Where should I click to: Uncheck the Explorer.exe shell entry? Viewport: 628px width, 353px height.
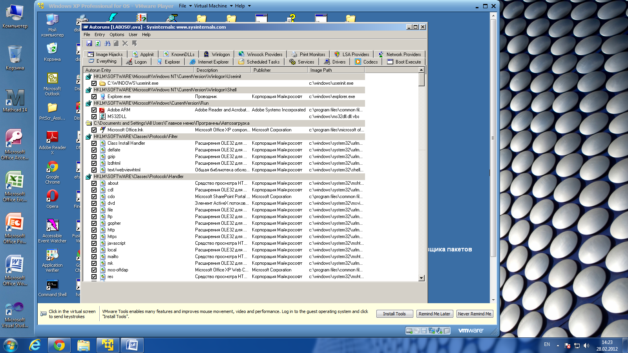coord(94,96)
